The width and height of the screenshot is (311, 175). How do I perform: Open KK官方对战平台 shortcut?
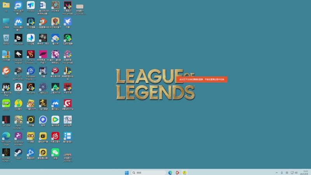[x=6, y=90]
